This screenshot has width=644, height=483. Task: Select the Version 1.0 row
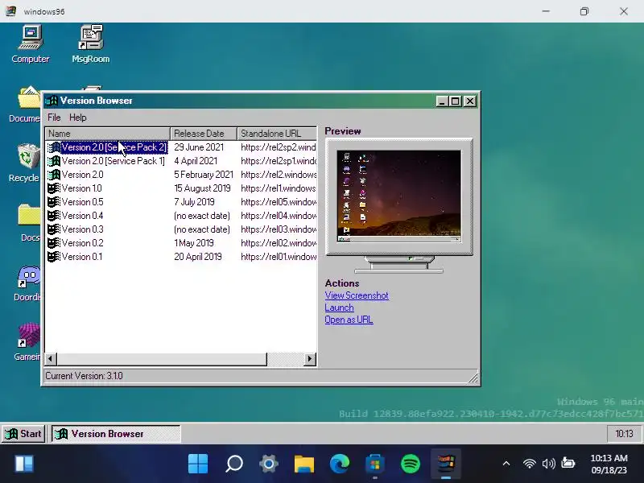[180, 188]
